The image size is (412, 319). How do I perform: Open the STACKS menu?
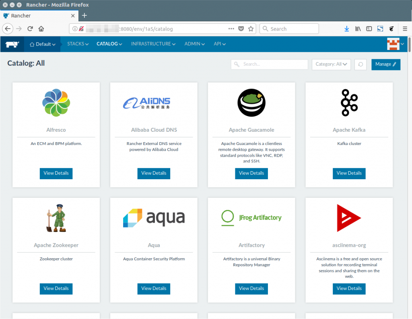pyautogui.click(x=77, y=44)
